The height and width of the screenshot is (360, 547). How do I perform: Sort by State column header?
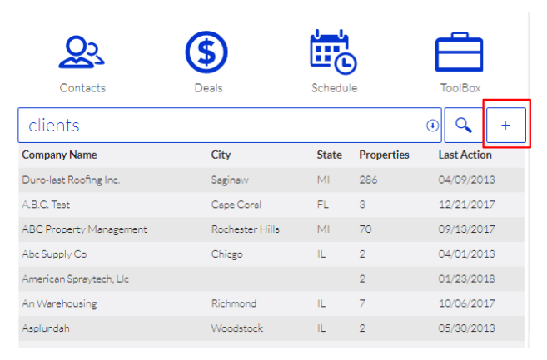(x=329, y=155)
